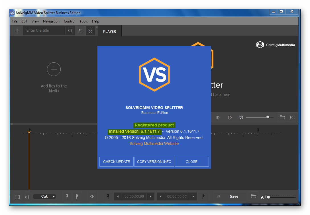
Task: Open the Cut mode dropdown
Action: coord(44,196)
